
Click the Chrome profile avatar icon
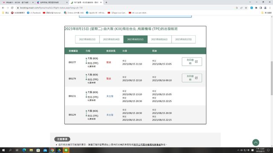pyautogui.click(x=265, y=8)
